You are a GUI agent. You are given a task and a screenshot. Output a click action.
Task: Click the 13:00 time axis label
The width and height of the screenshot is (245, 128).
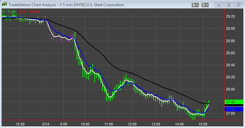[x=156, y=124]
